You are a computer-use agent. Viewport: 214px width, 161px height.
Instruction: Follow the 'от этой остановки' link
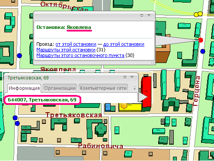coord(76,44)
